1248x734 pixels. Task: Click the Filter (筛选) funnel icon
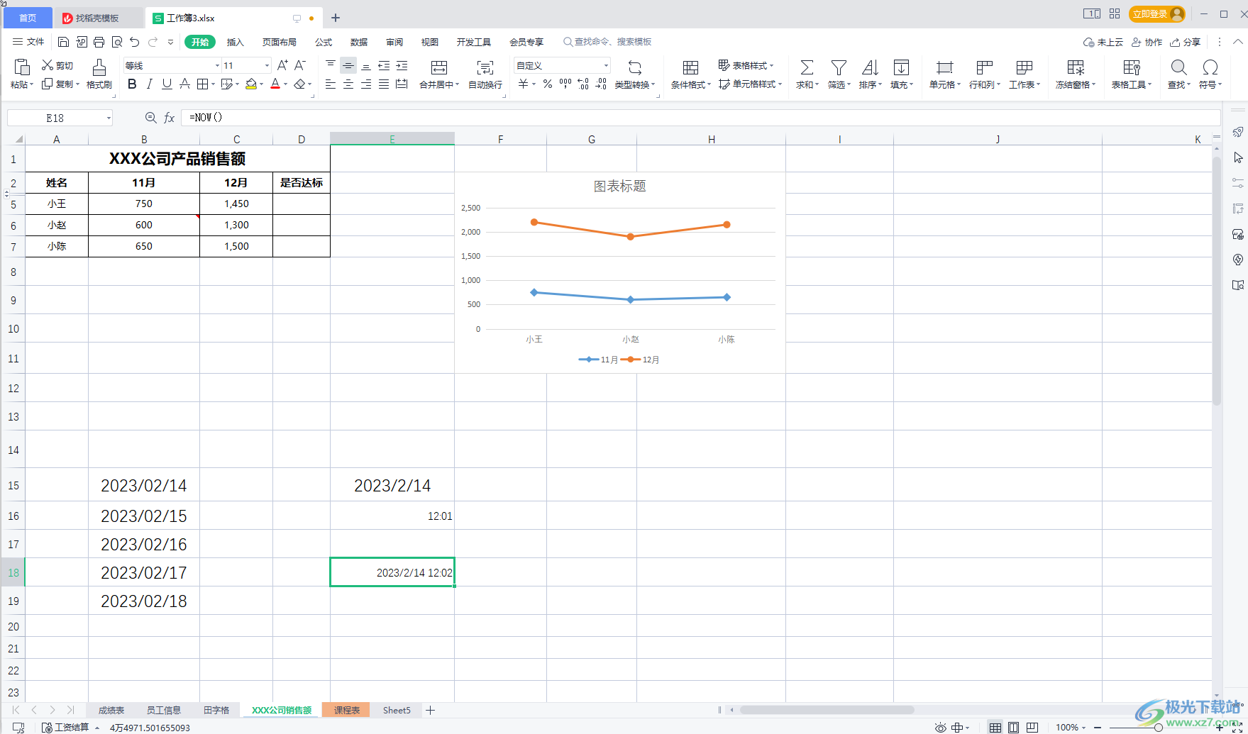click(x=839, y=68)
